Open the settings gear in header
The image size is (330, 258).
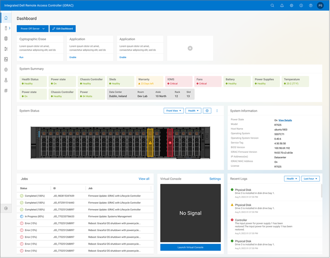292,6
